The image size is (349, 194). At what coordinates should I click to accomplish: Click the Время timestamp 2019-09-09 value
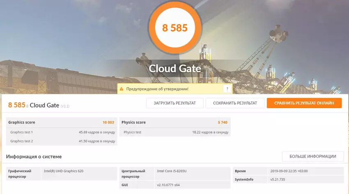click(x=289, y=171)
